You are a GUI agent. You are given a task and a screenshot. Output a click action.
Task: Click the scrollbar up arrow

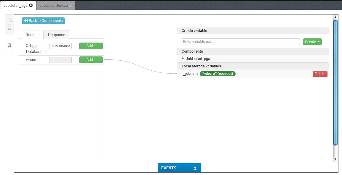[x=335, y=17]
